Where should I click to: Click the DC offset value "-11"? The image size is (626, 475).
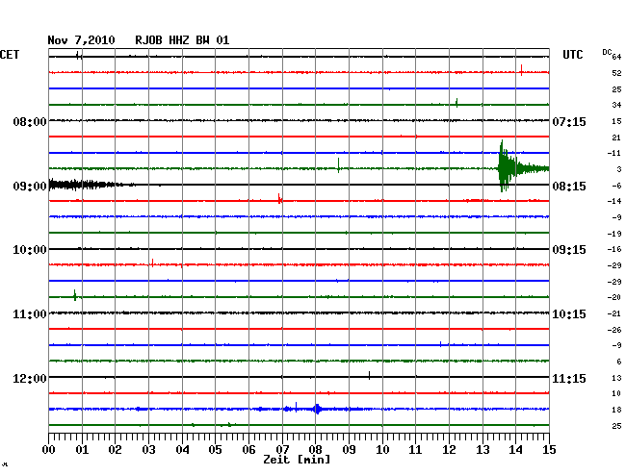point(614,153)
